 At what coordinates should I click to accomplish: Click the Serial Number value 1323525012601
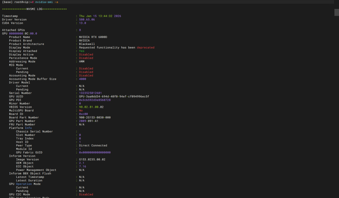90,93
